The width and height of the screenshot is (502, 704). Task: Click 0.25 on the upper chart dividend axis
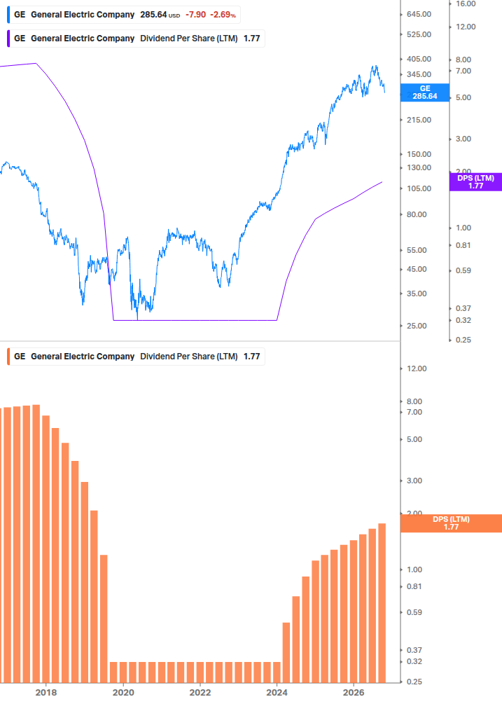tap(463, 340)
